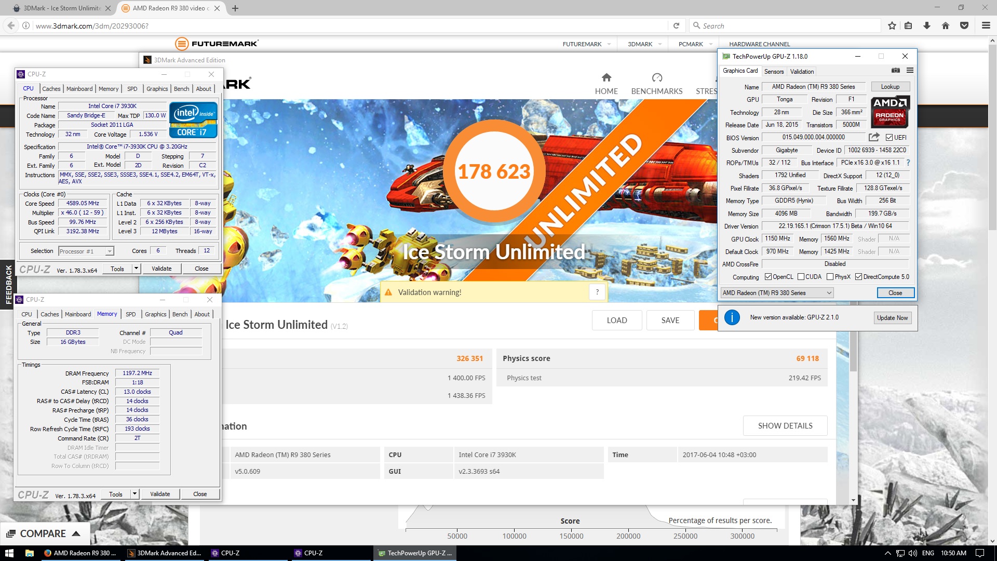
Task: Open a new browser tab with plus
Action: click(235, 8)
